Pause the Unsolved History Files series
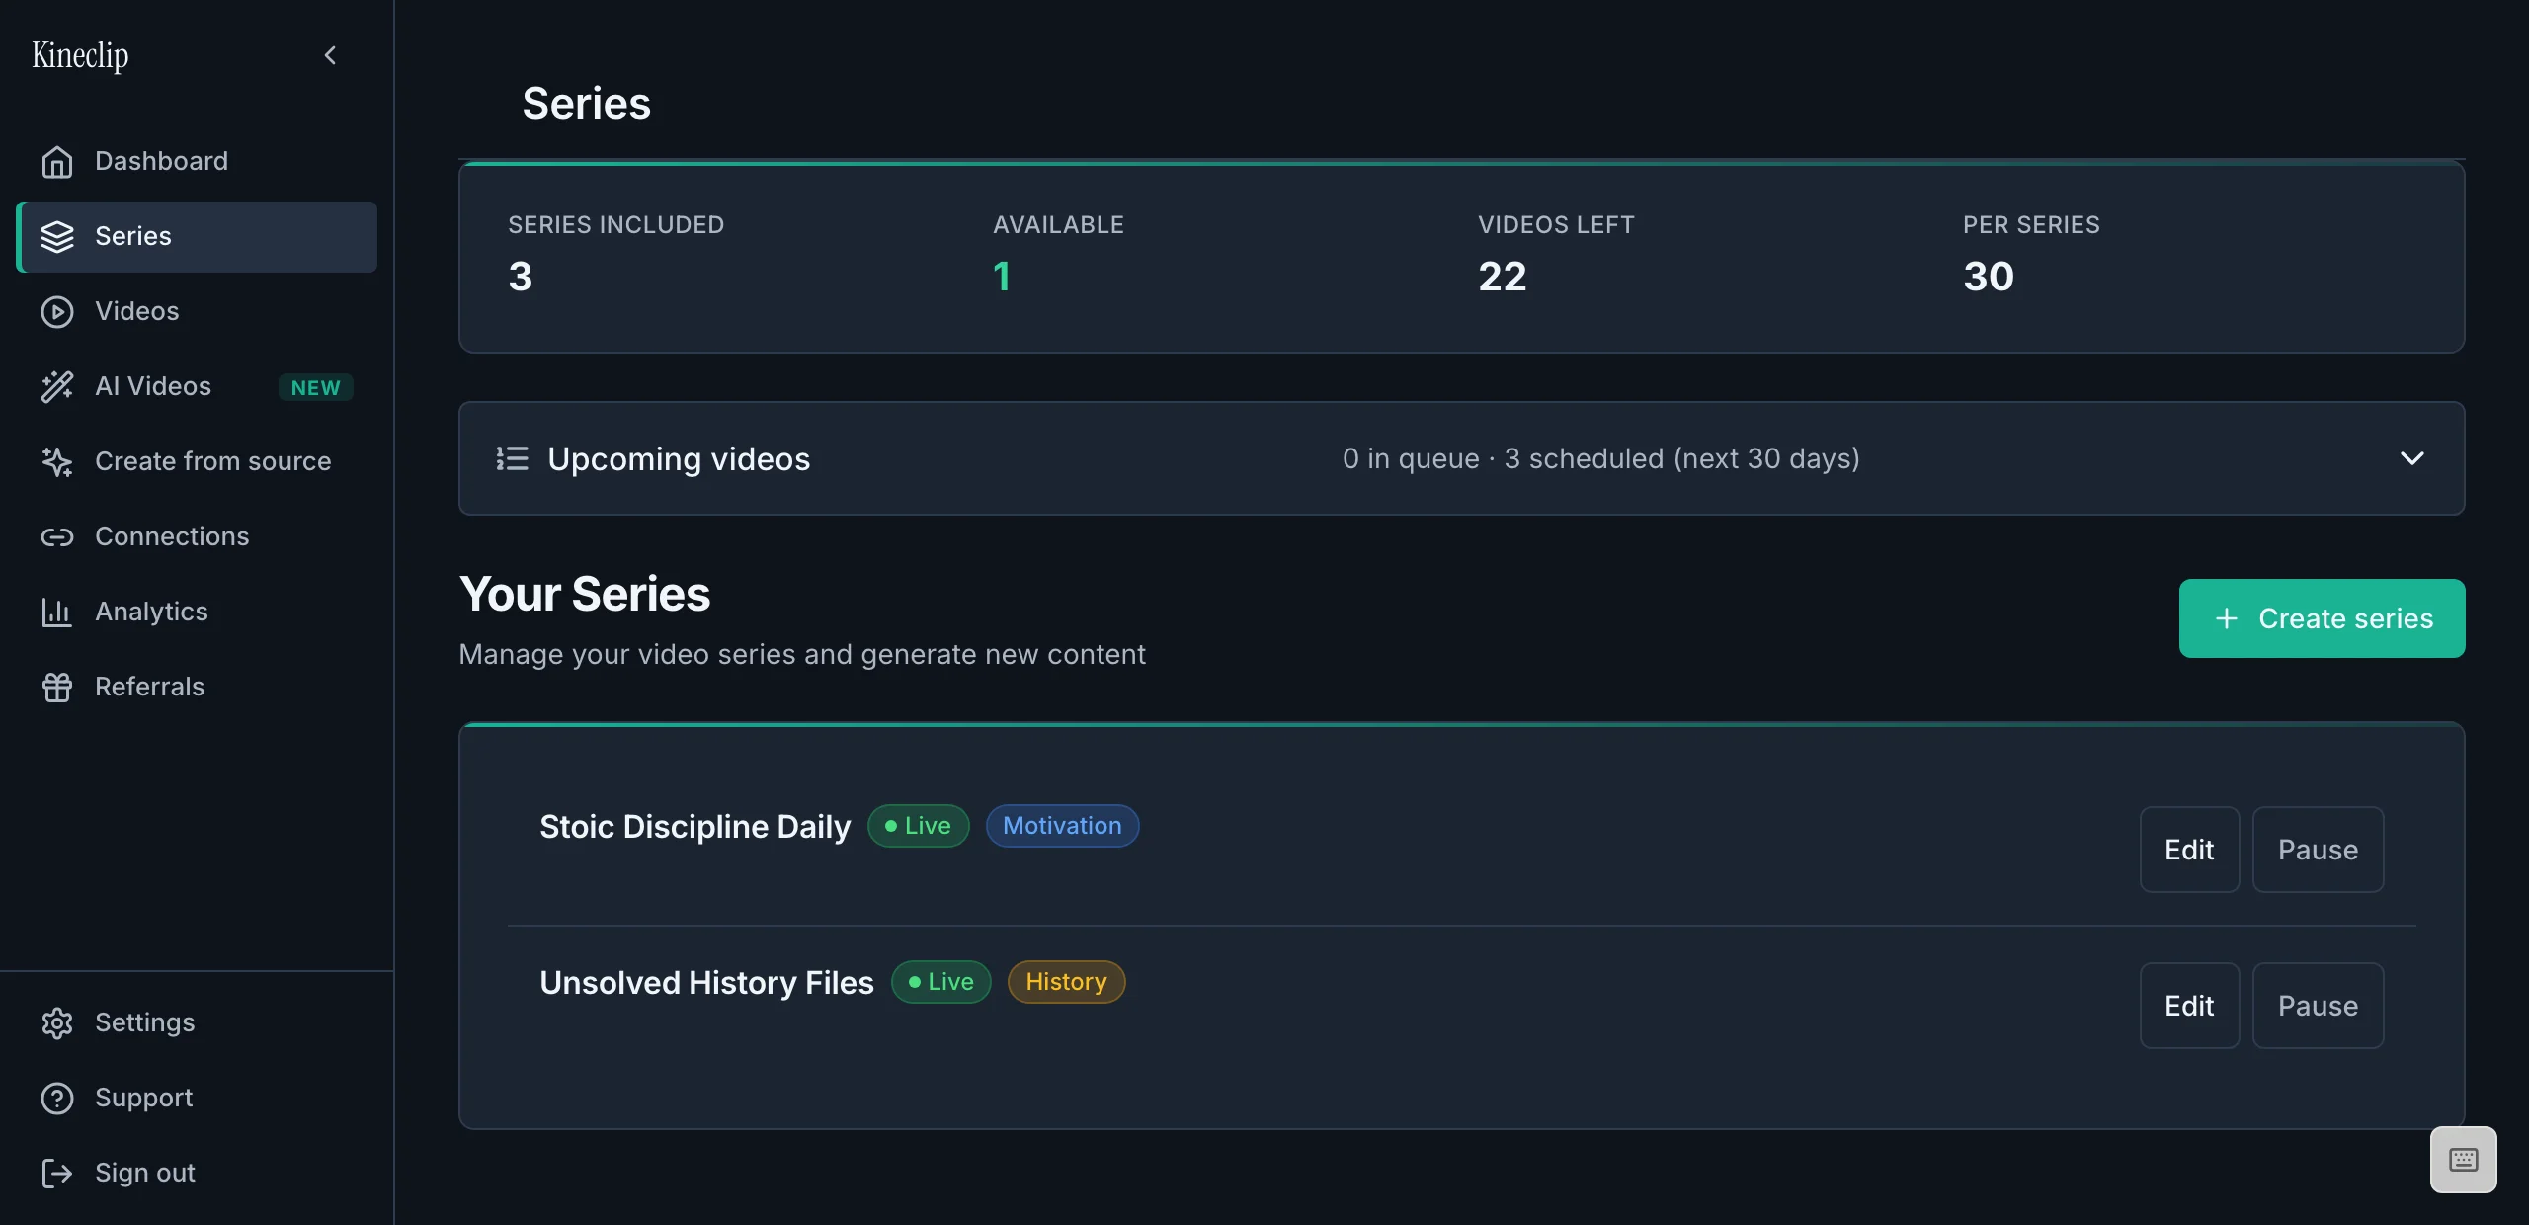The image size is (2529, 1225). 2318,1006
